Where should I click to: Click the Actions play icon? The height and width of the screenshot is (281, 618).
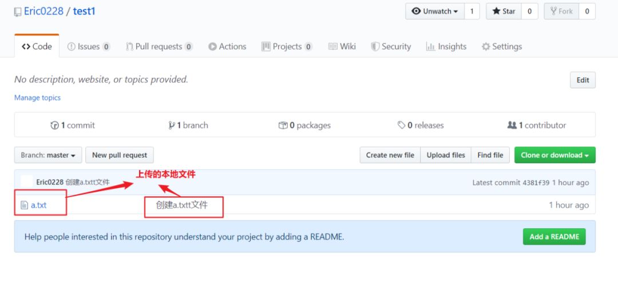click(x=212, y=46)
